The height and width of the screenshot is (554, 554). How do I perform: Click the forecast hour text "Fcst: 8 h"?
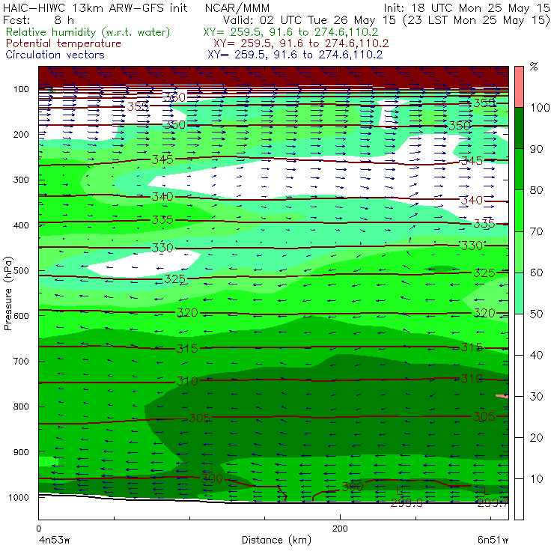click(x=38, y=20)
